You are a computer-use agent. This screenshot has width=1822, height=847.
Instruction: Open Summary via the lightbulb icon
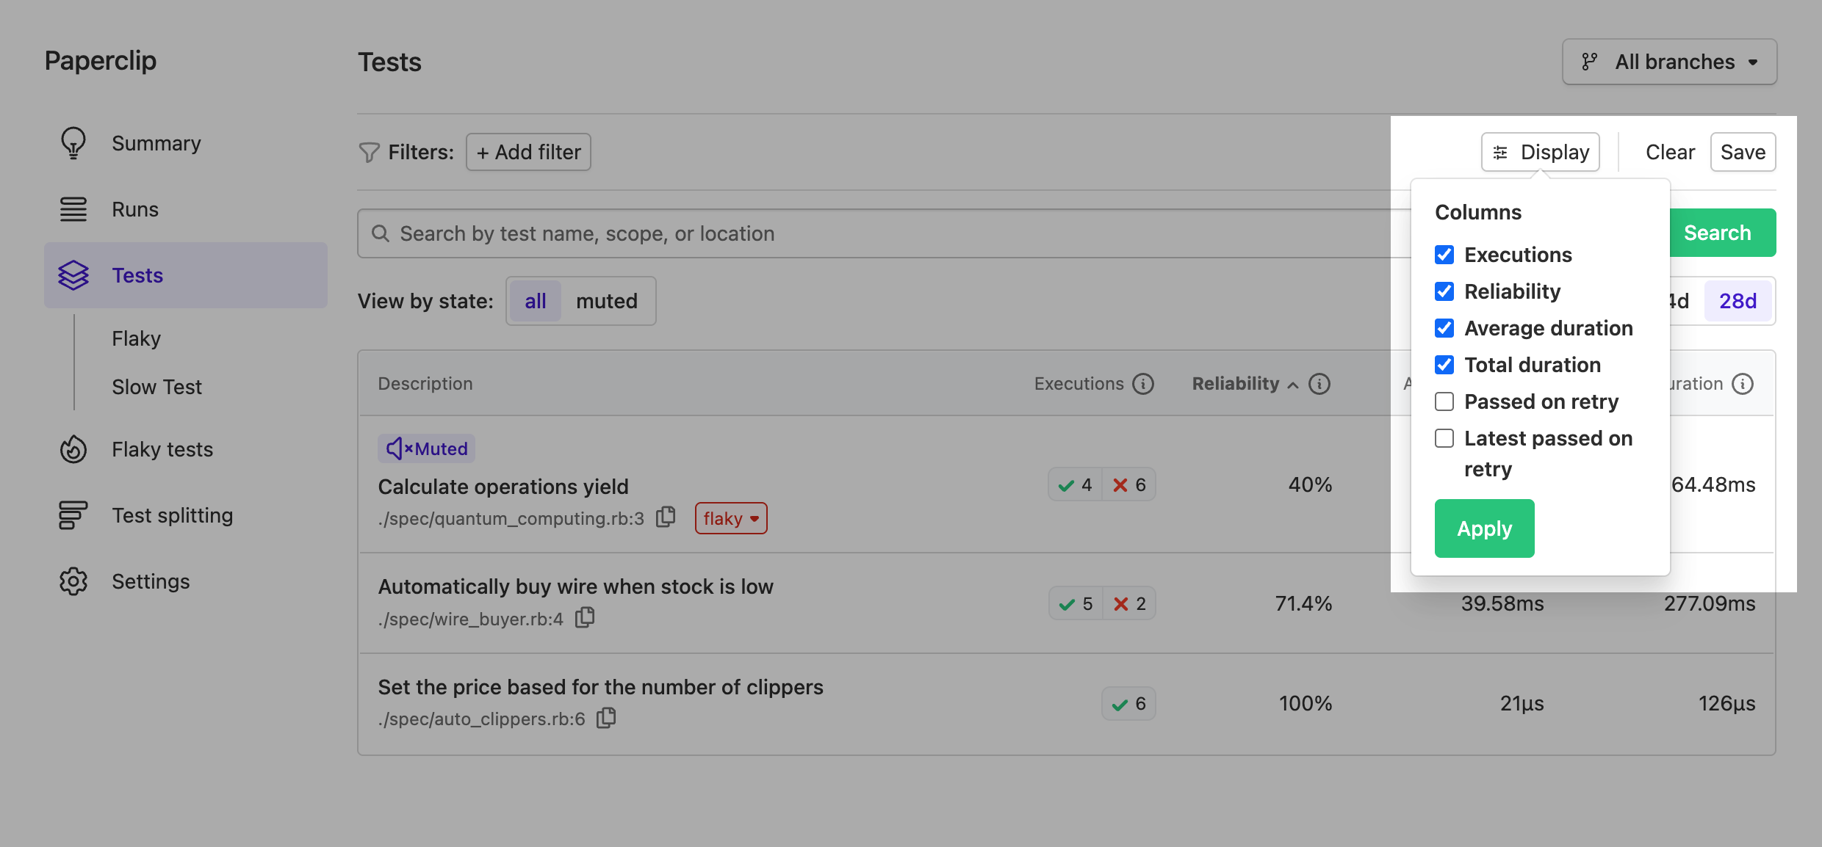[x=73, y=143]
